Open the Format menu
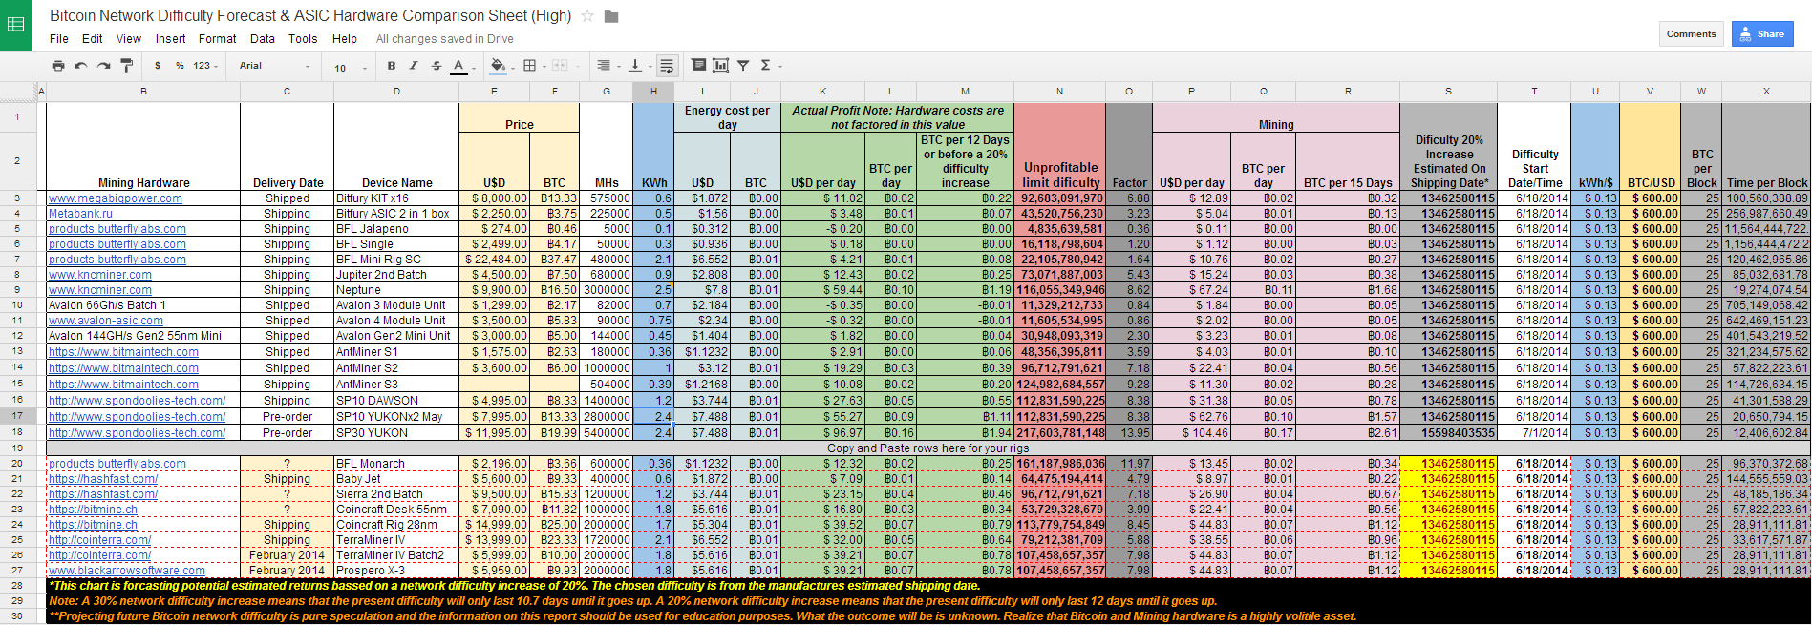The width and height of the screenshot is (1812, 625). [x=218, y=39]
